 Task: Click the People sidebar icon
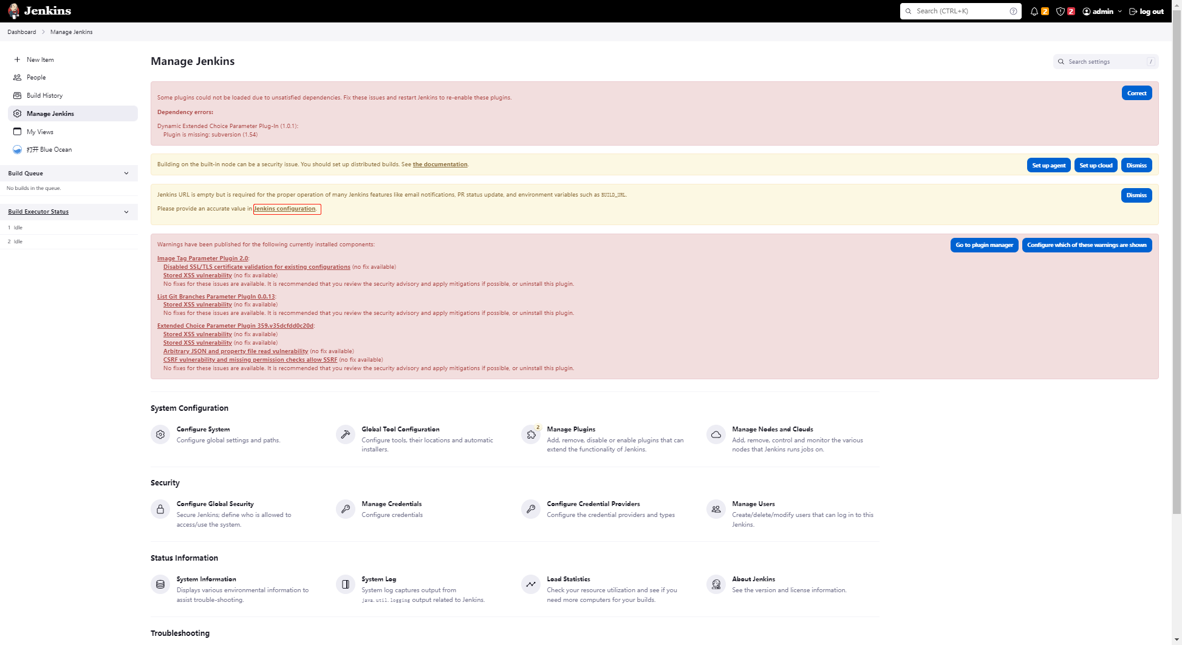pos(17,77)
